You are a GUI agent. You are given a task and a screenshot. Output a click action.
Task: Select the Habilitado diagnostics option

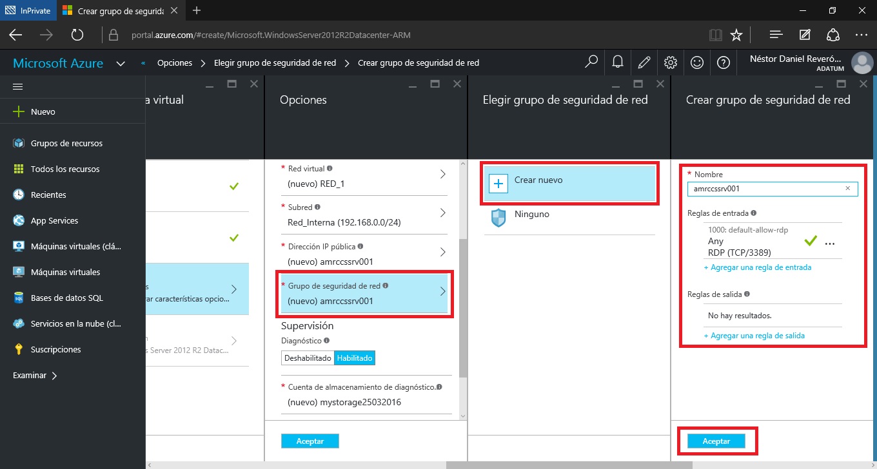(354, 358)
